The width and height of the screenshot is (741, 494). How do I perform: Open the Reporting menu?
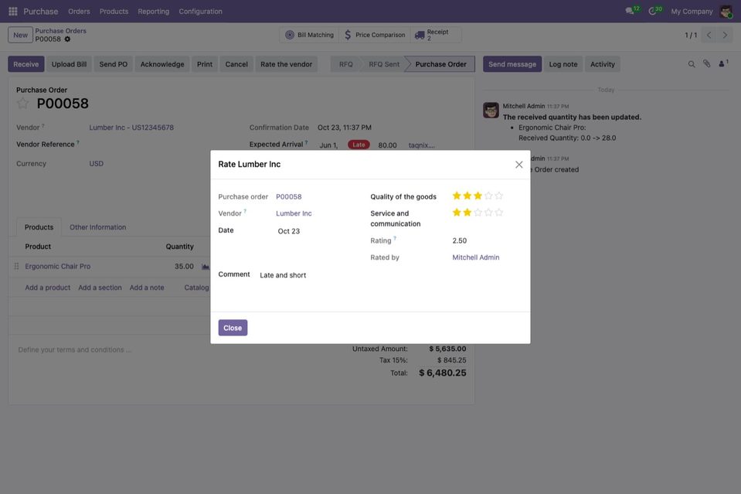click(x=154, y=12)
